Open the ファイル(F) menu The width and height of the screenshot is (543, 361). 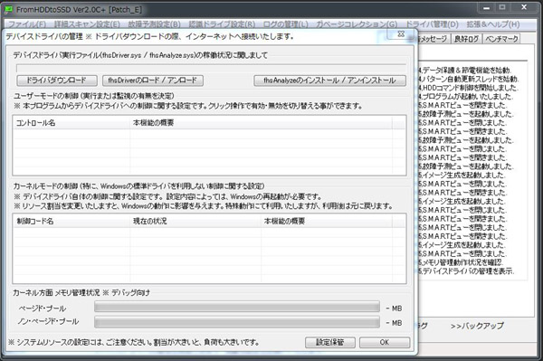27,24
